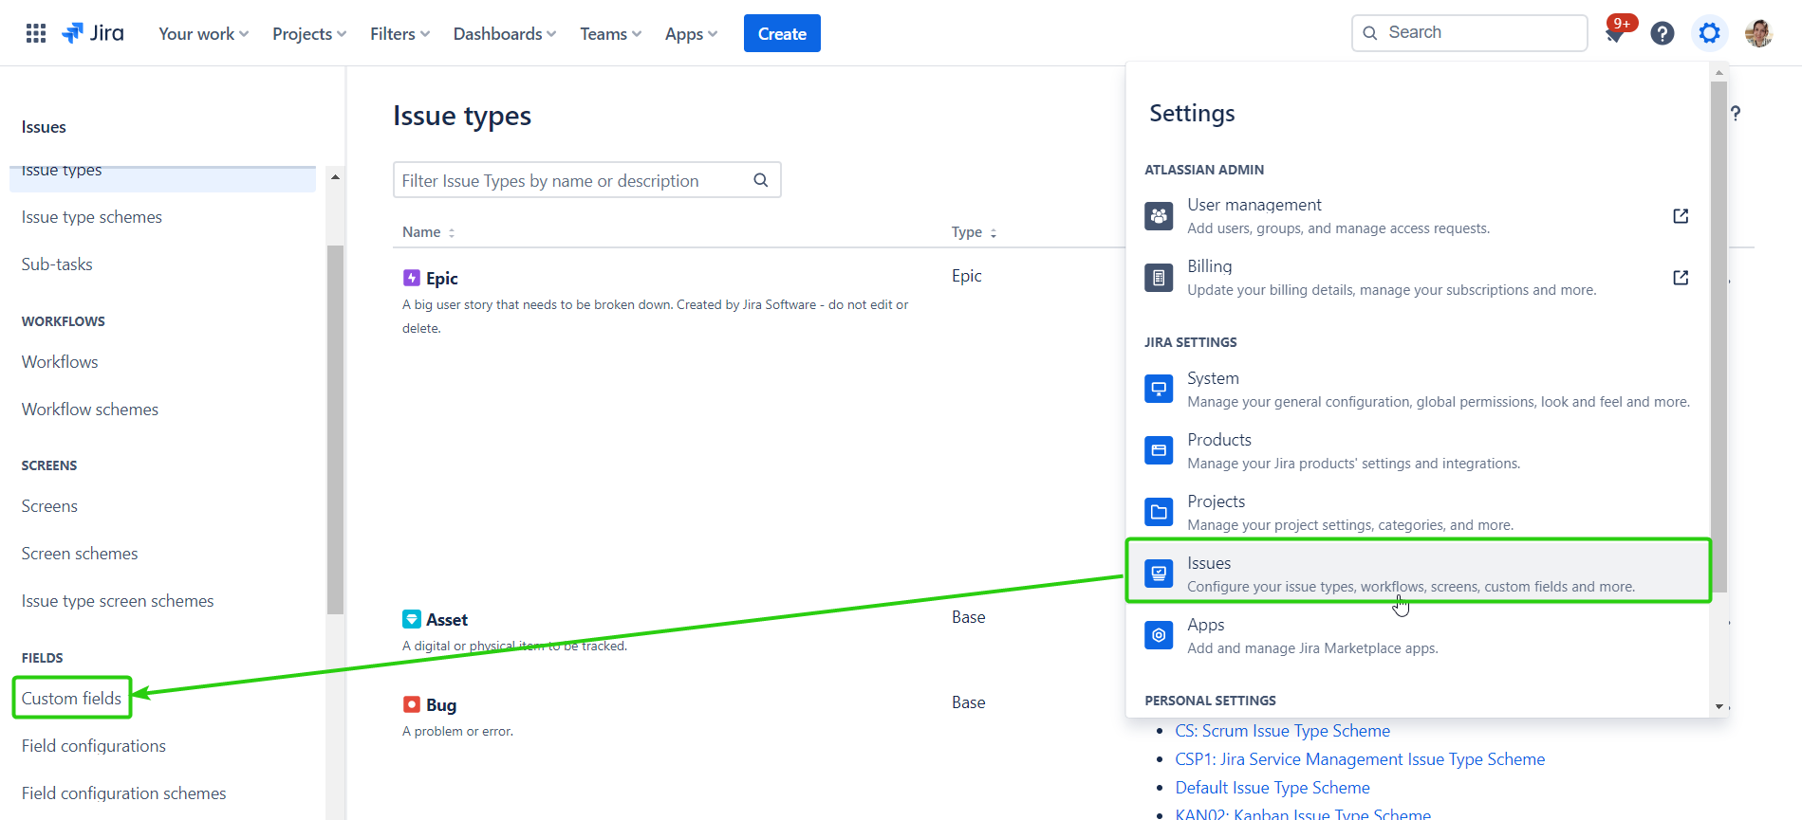This screenshot has height=820, width=1802.
Task: Open Custom fields in the sidebar
Action: (x=72, y=699)
